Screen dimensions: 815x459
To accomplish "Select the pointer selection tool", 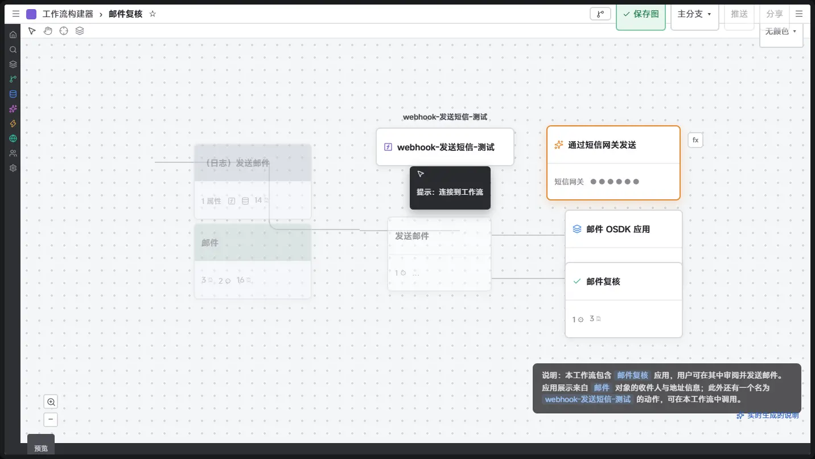I will point(32,31).
